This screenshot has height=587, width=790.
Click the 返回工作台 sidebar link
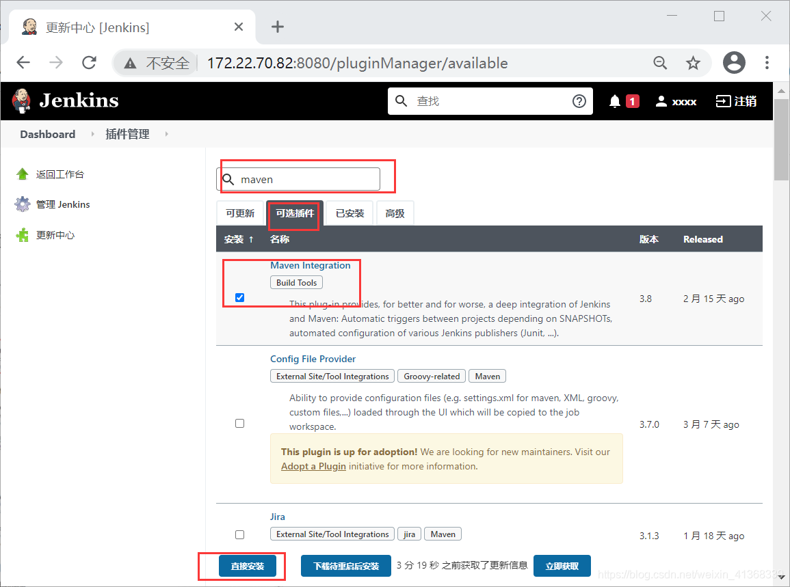point(60,175)
